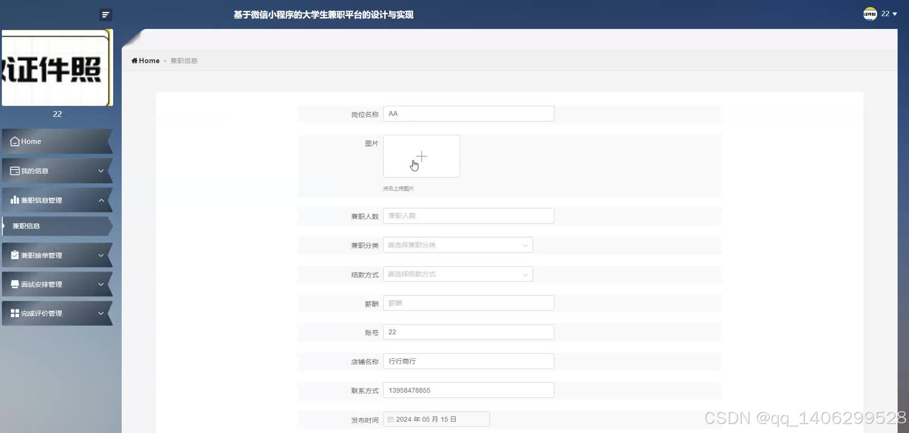This screenshot has height=433, width=909.
Task: Click the Home icon in sidebar
Action: [x=15, y=141]
